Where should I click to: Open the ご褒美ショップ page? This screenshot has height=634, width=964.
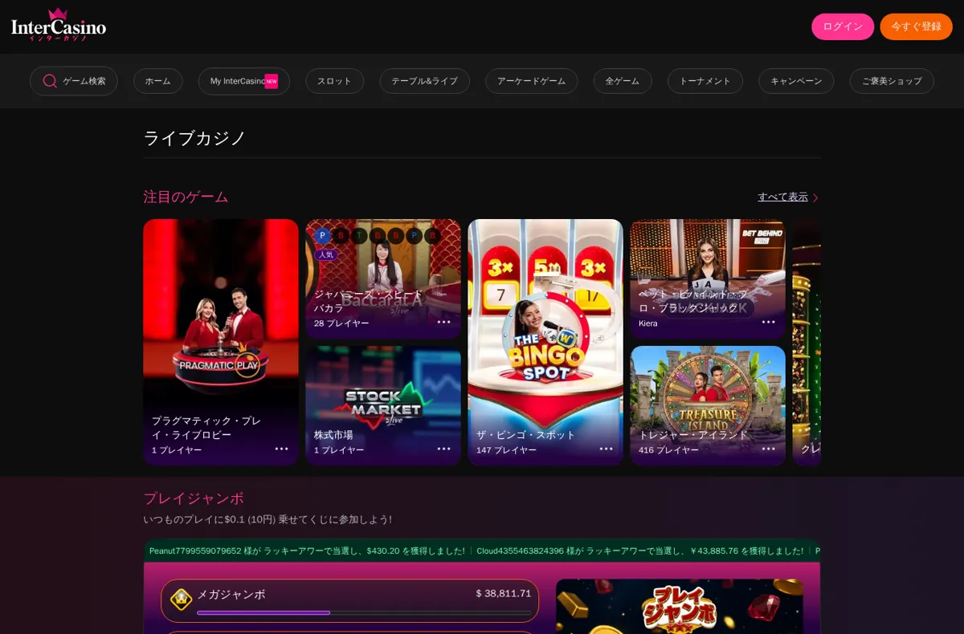click(x=892, y=81)
